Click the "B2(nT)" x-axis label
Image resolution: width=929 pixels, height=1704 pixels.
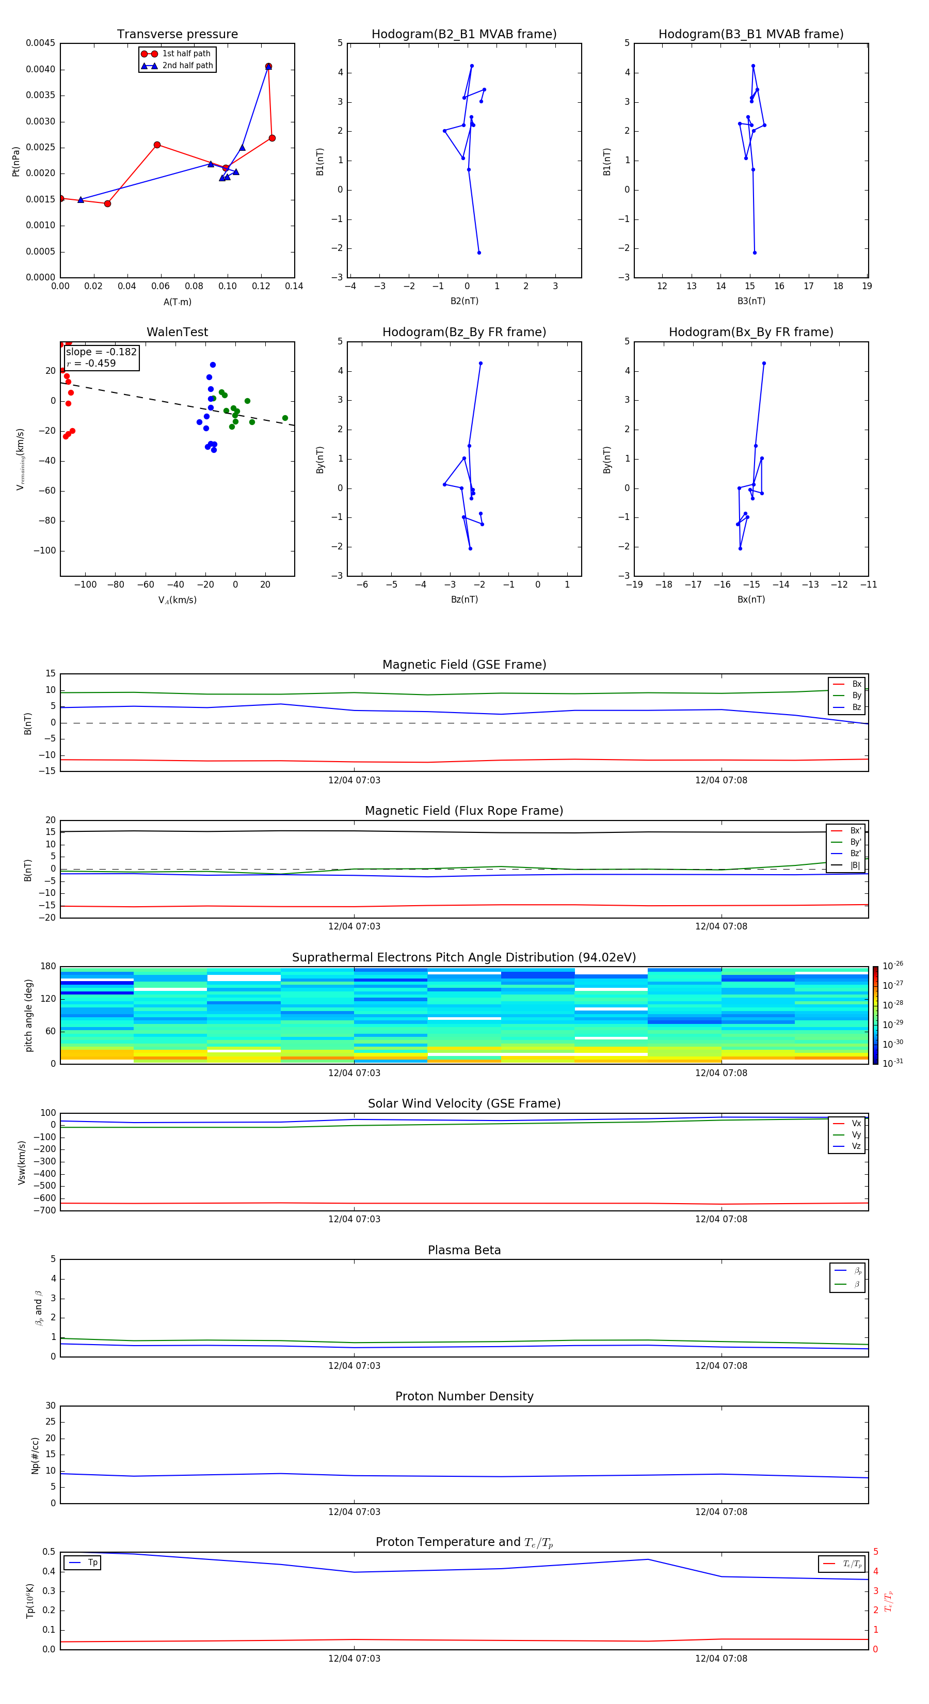[x=464, y=301]
